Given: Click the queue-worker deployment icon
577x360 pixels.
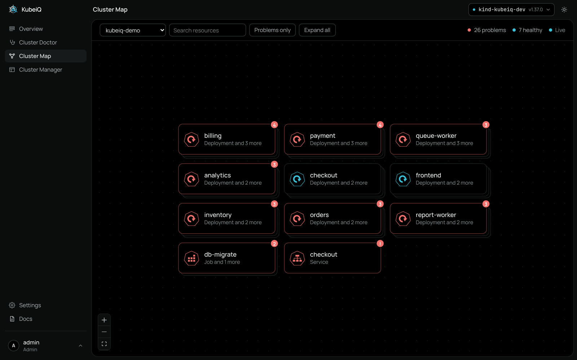Looking at the screenshot, I should point(403,139).
